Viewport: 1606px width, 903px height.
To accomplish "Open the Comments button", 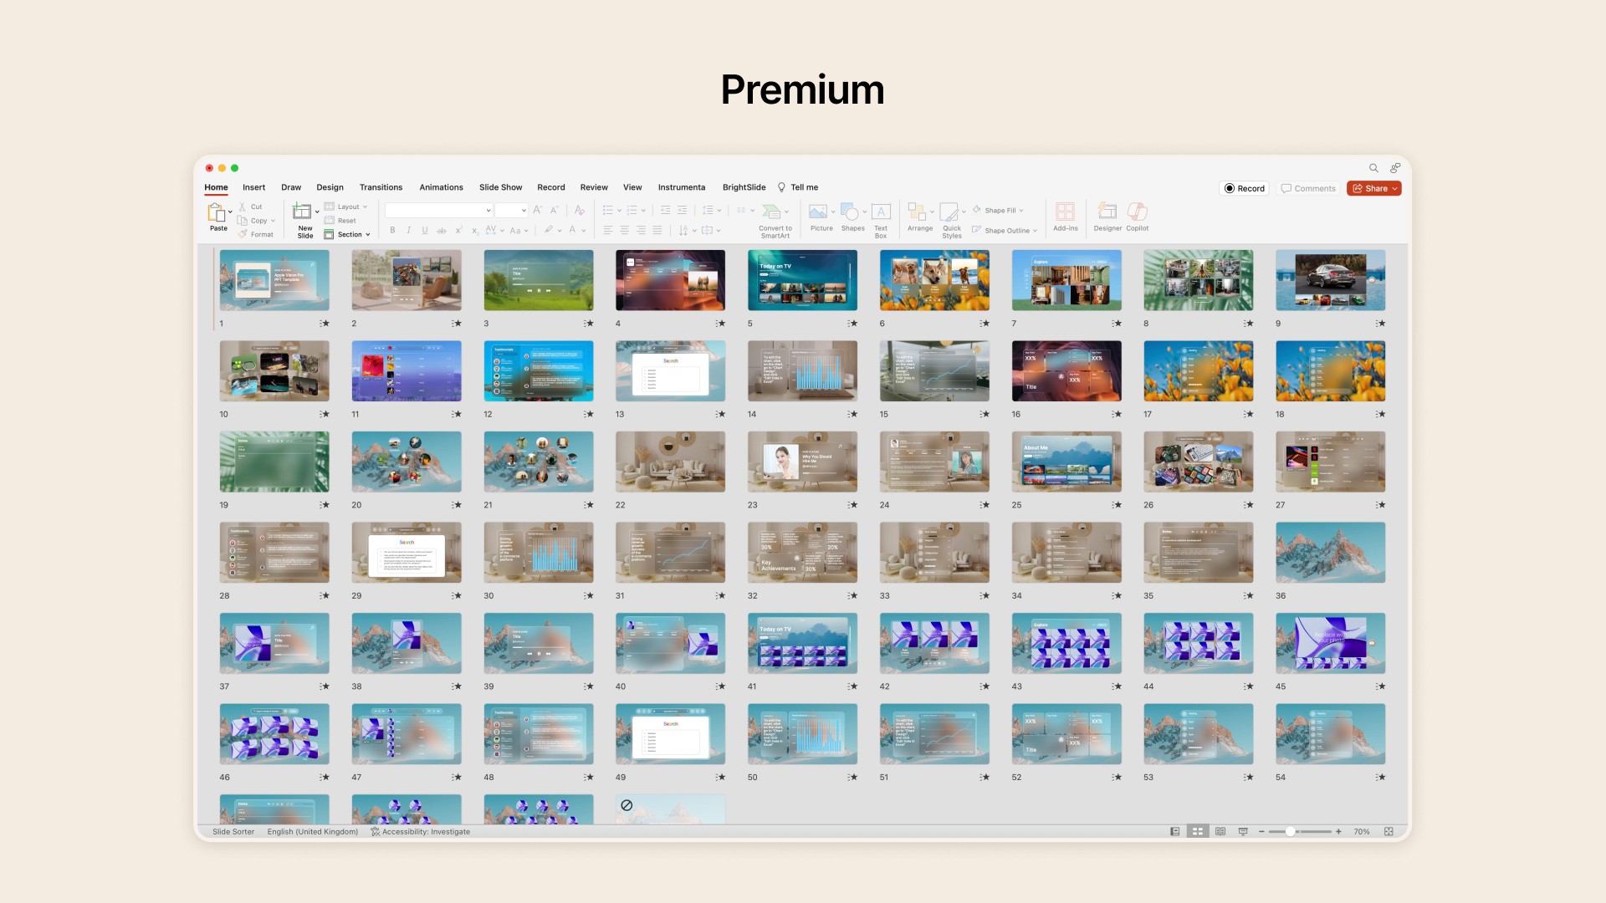I will [1308, 188].
